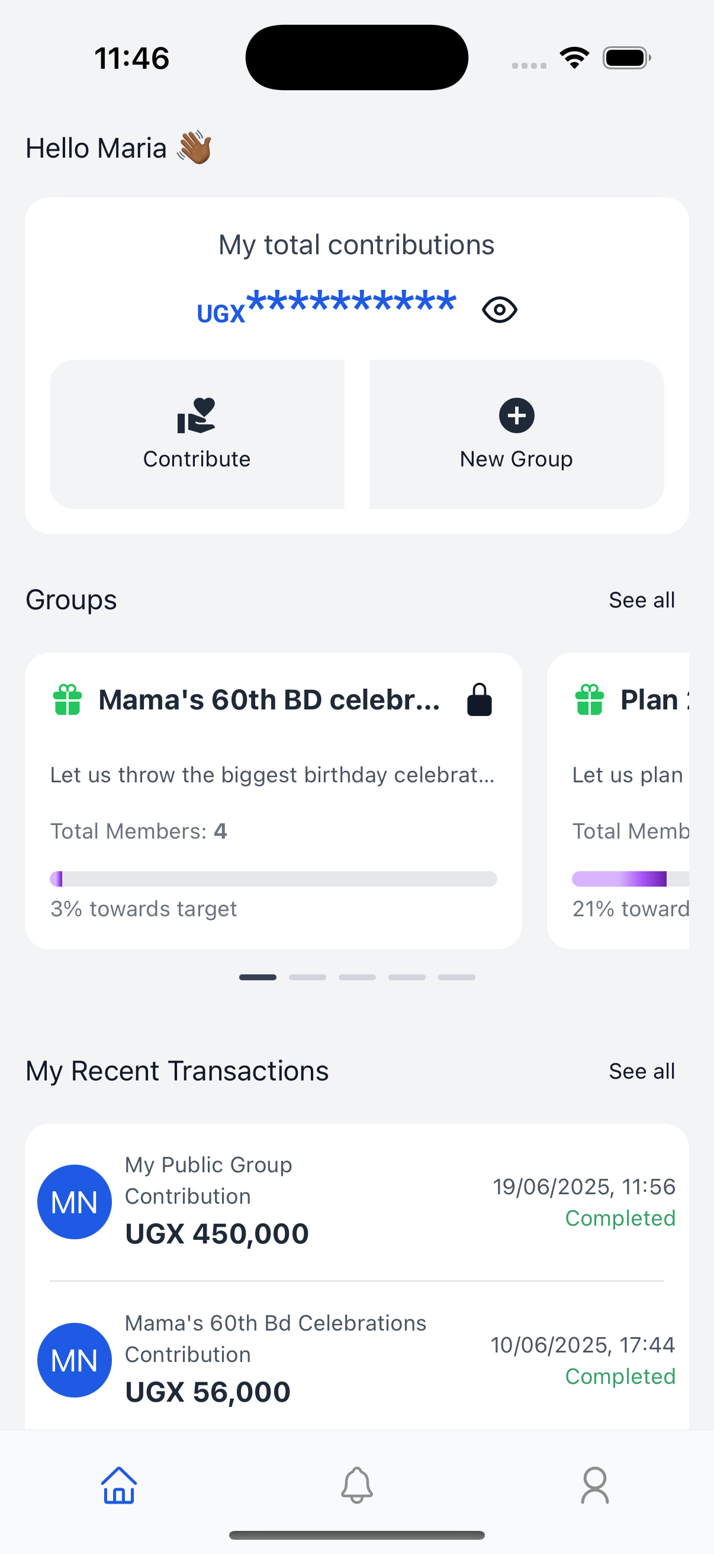Viewport: 714px width, 1554px height.
Task: See all recent transactions
Action: (642, 1072)
